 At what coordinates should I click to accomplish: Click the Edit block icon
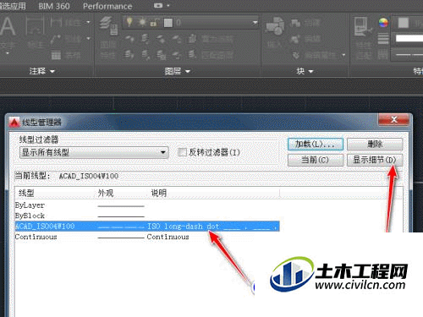click(295, 39)
